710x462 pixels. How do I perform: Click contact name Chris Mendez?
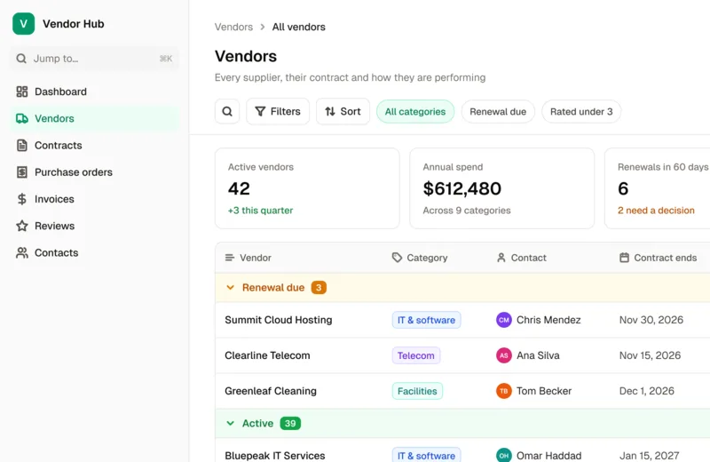pyautogui.click(x=548, y=320)
